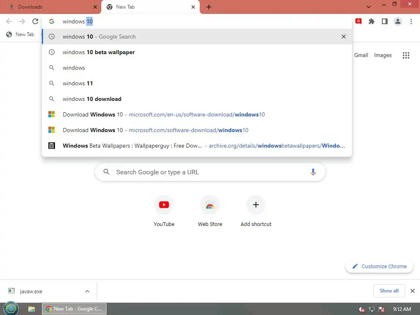Click the Customize Chrome button
The height and width of the screenshot is (315, 420).
coord(379,266)
